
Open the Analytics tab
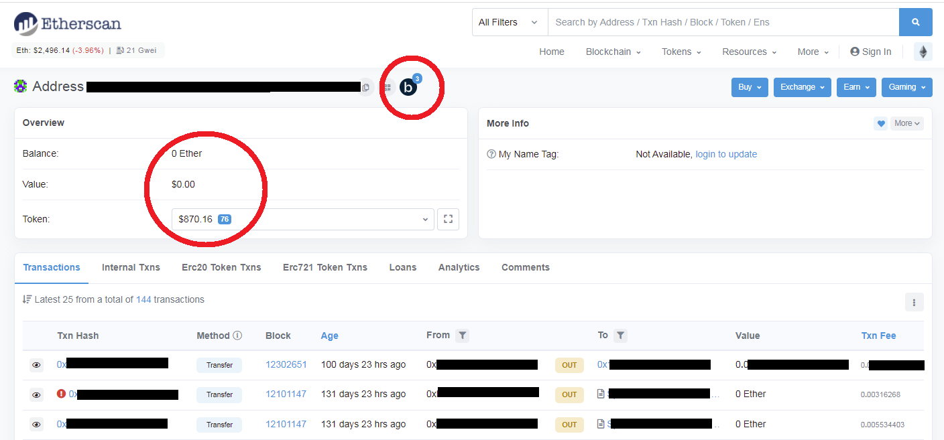pos(459,267)
